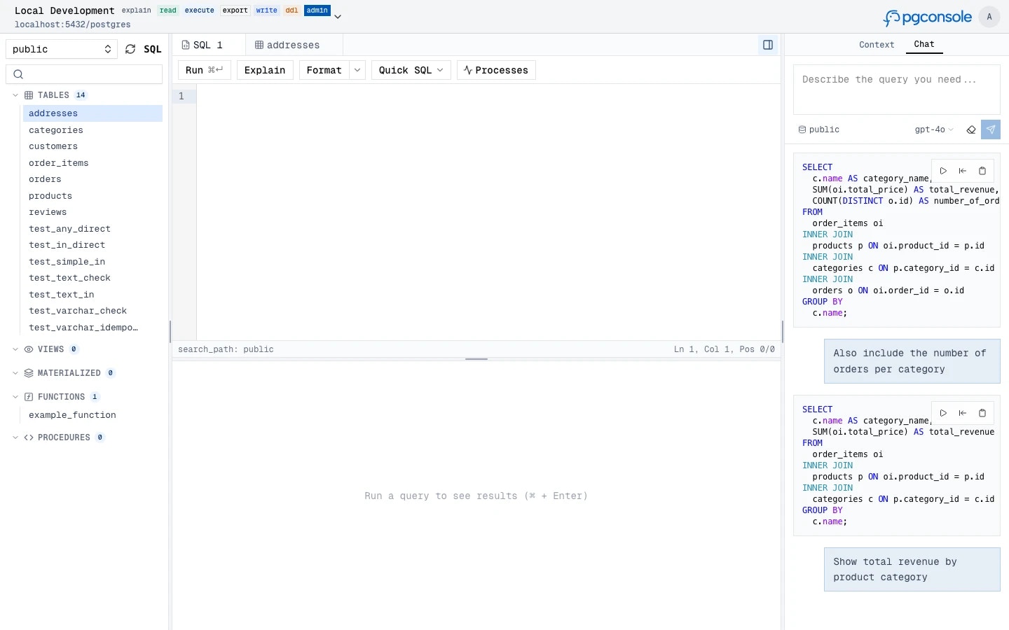Switch to the Context tab
This screenshot has height=630, width=1009.
click(x=876, y=45)
